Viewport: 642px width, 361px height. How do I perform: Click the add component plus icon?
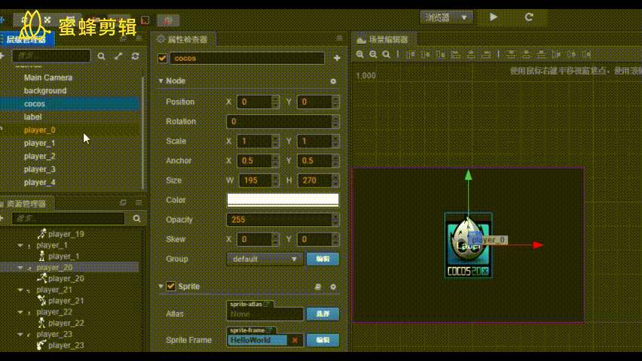click(337, 58)
